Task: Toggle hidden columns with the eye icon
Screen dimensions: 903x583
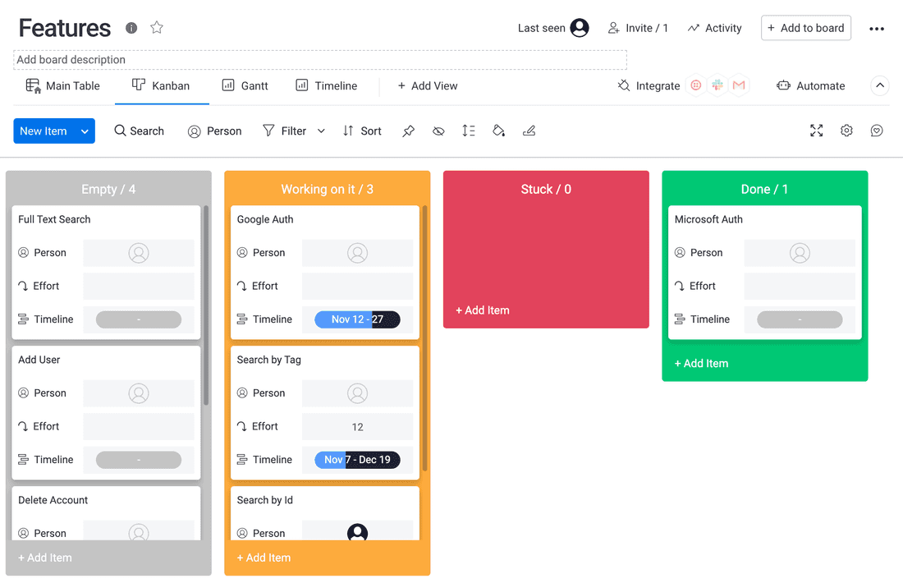Action: point(438,131)
